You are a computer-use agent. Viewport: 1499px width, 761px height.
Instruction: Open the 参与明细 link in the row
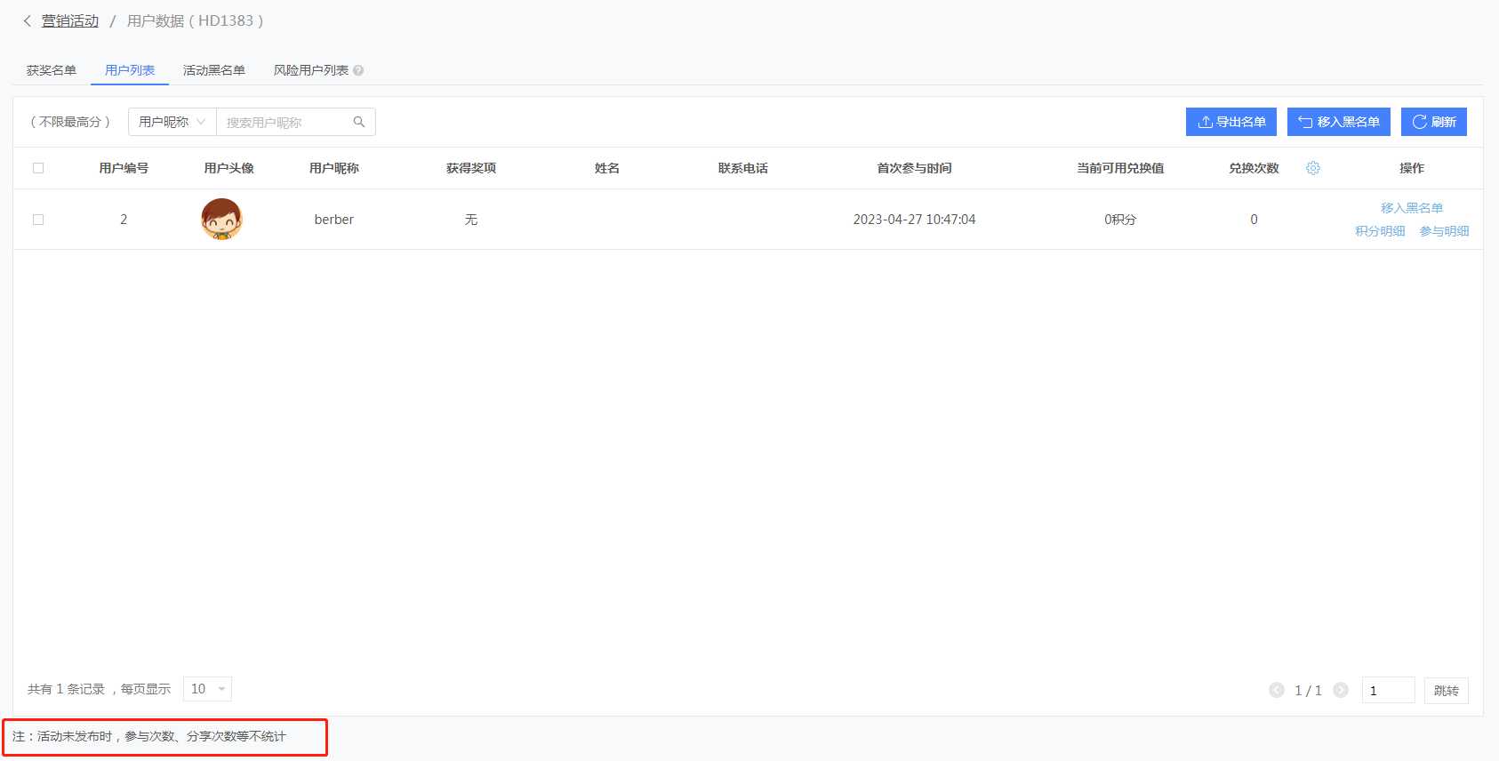(x=1444, y=231)
